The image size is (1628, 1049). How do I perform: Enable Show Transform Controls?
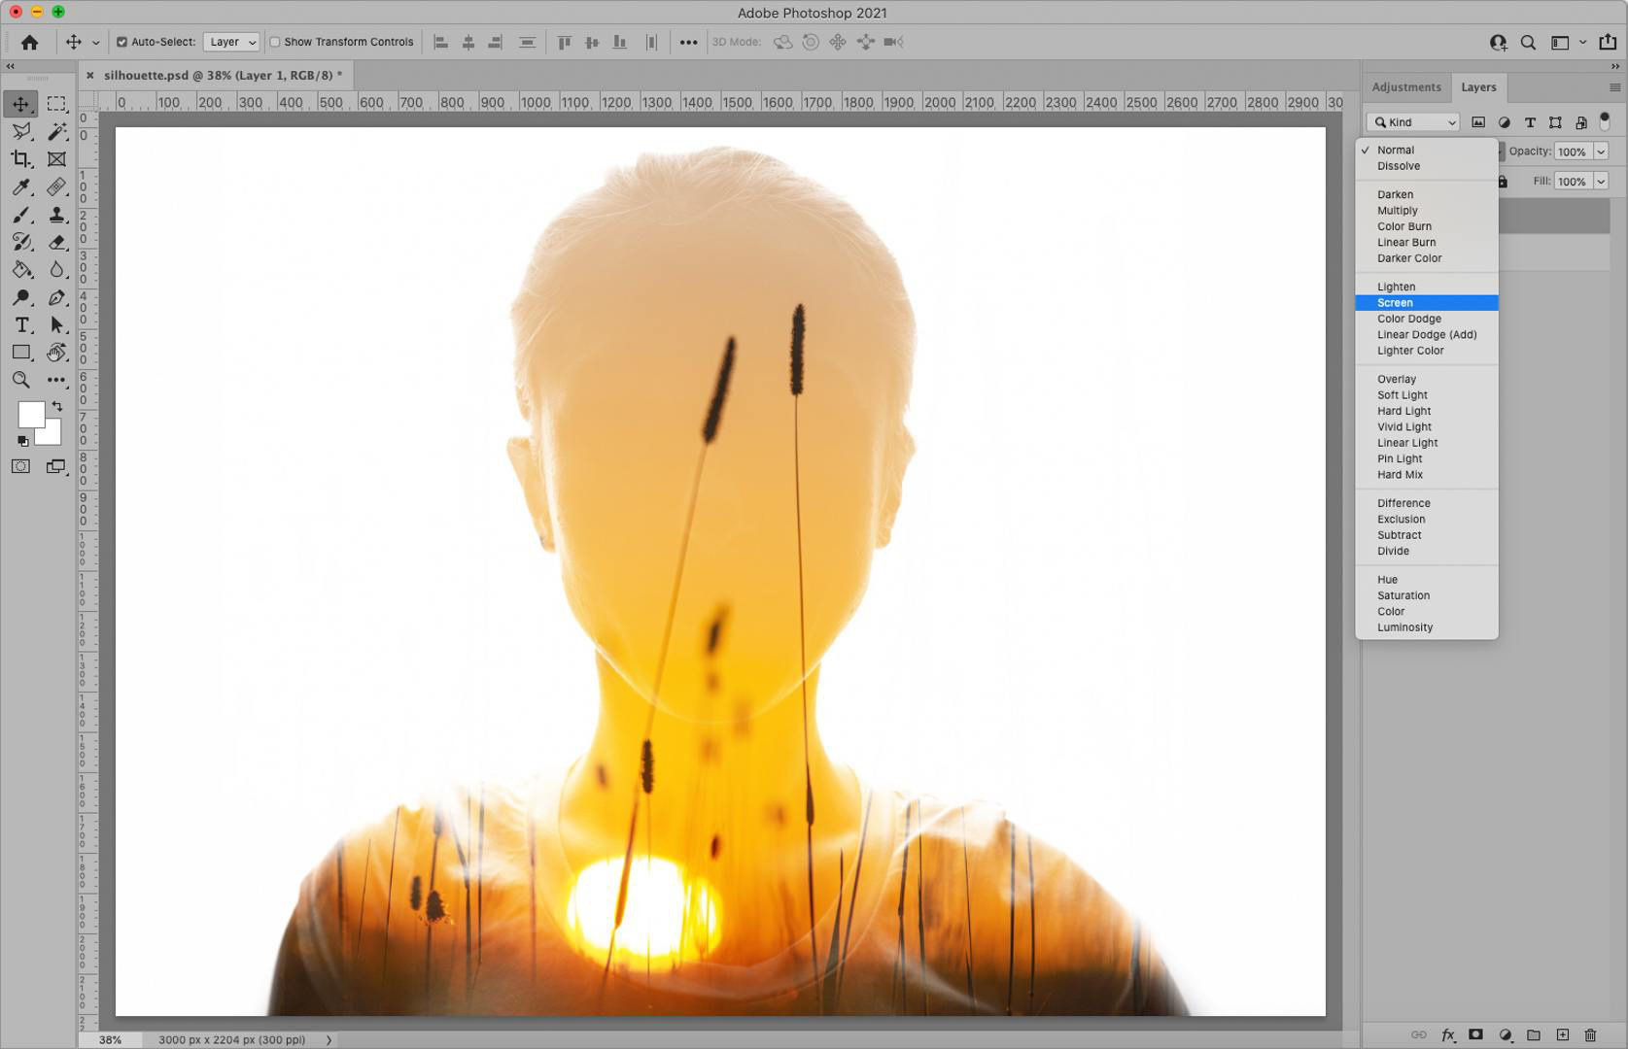(x=276, y=42)
